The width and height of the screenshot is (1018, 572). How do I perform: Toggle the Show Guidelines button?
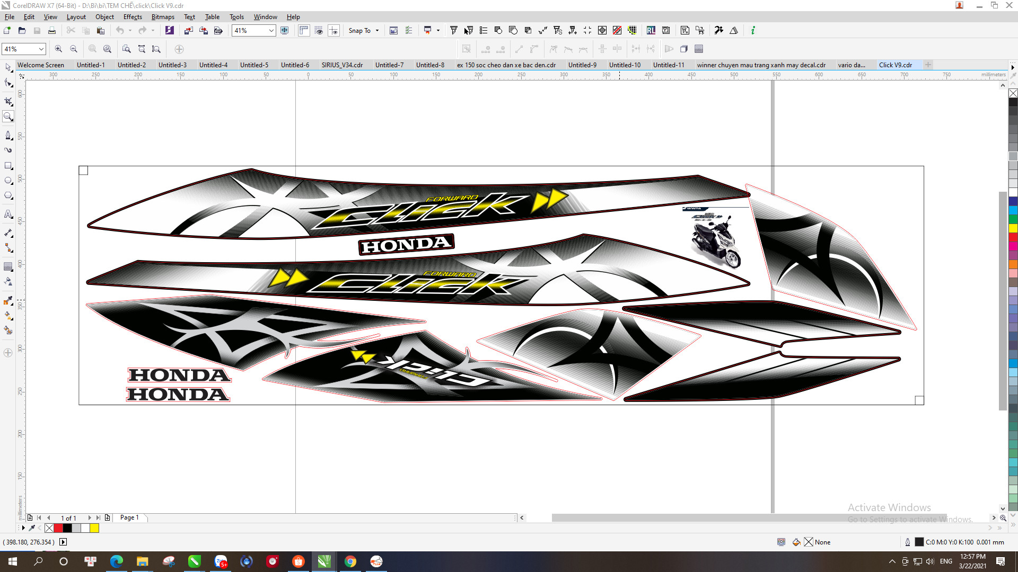(334, 31)
